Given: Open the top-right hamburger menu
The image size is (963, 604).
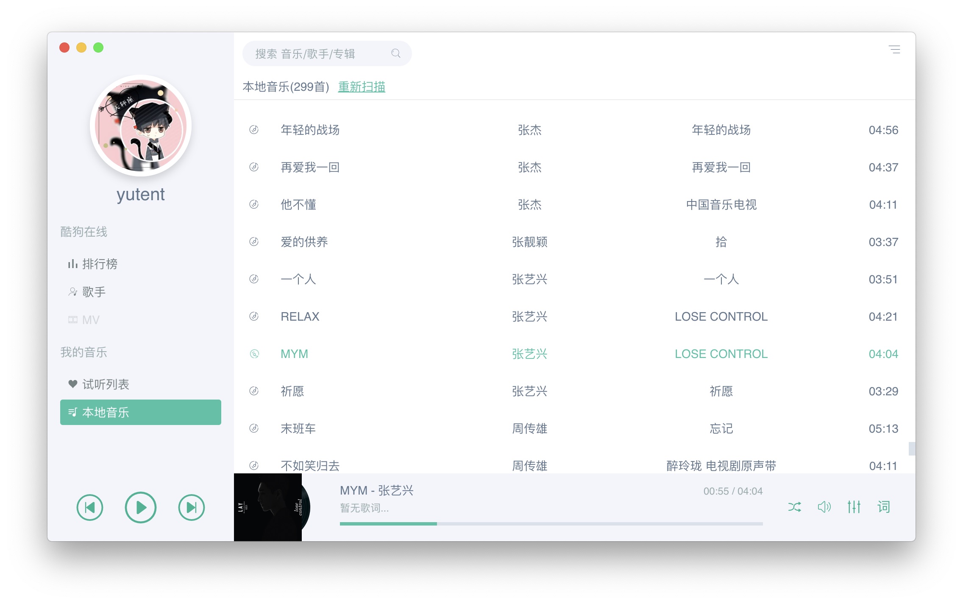Looking at the screenshot, I should [x=894, y=50].
